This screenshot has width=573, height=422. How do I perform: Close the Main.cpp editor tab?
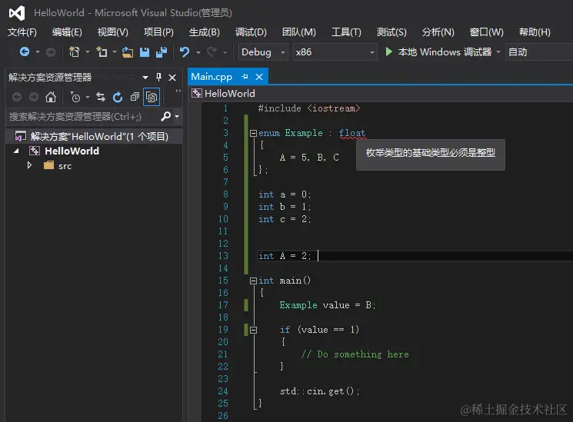(x=259, y=77)
